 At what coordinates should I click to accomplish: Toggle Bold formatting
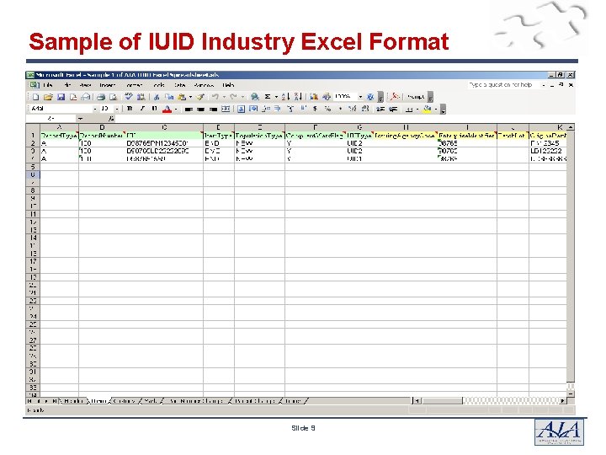coord(130,109)
